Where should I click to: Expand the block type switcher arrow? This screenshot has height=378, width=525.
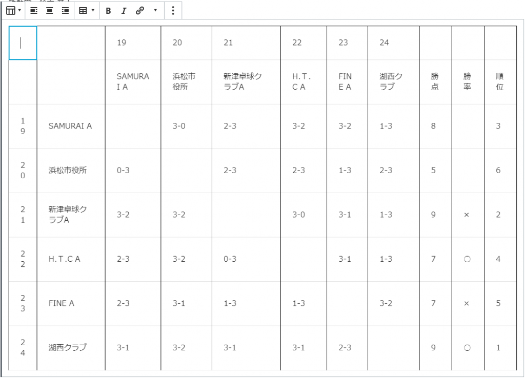19,10
